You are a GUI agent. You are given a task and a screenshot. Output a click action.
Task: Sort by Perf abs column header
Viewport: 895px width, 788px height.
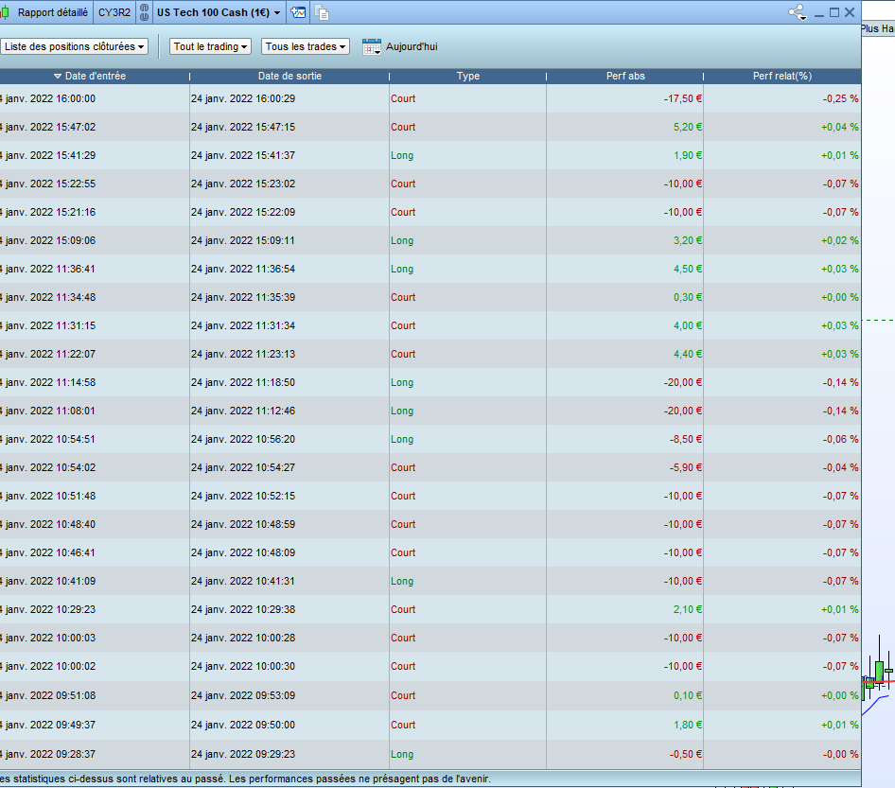(x=625, y=77)
